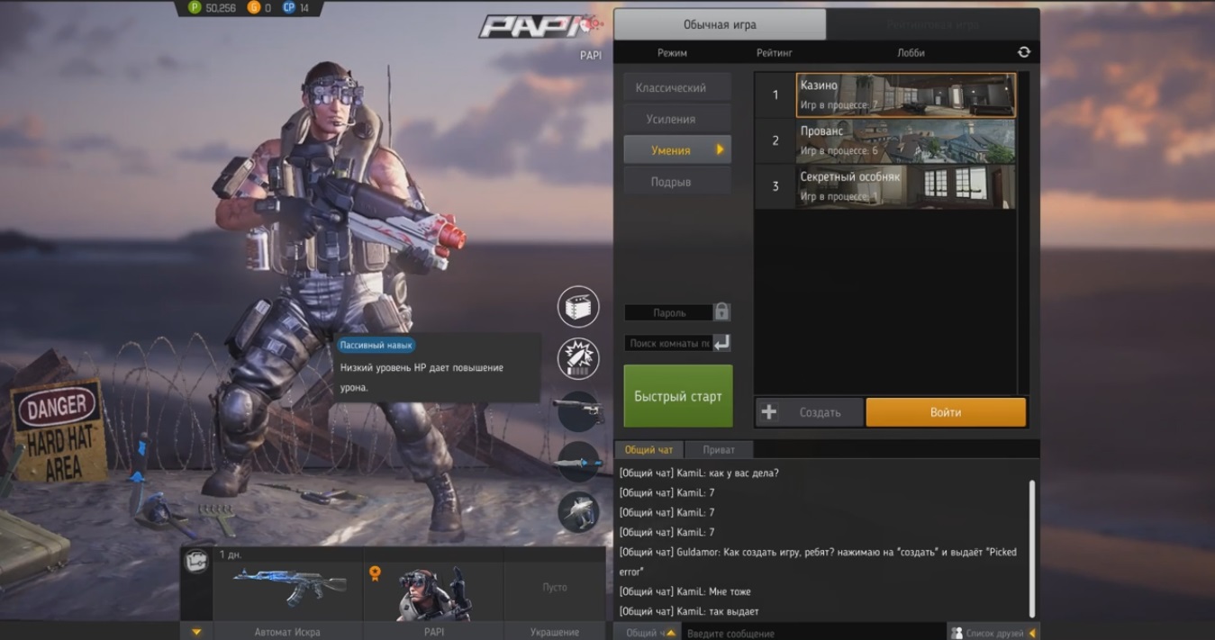Image resolution: width=1215 pixels, height=640 pixels.
Task: Click the friends list person icon
Action: pos(957,633)
